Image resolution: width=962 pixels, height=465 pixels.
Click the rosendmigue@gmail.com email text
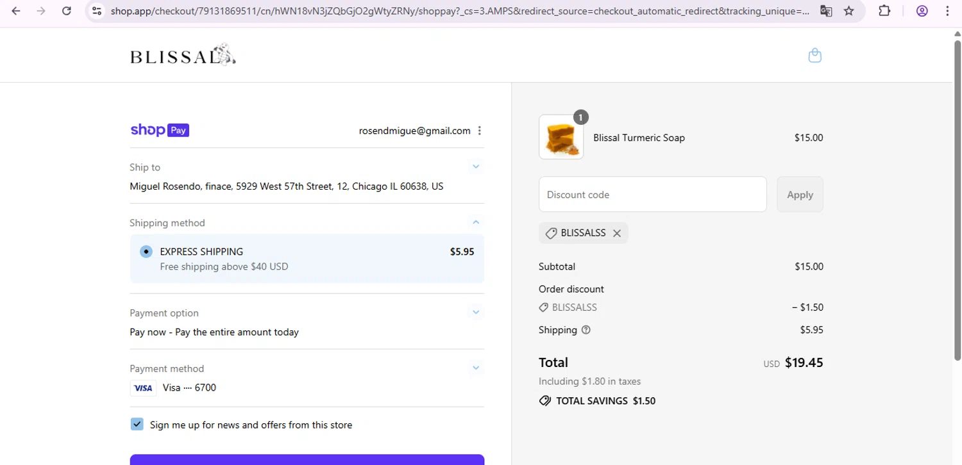tap(414, 131)
